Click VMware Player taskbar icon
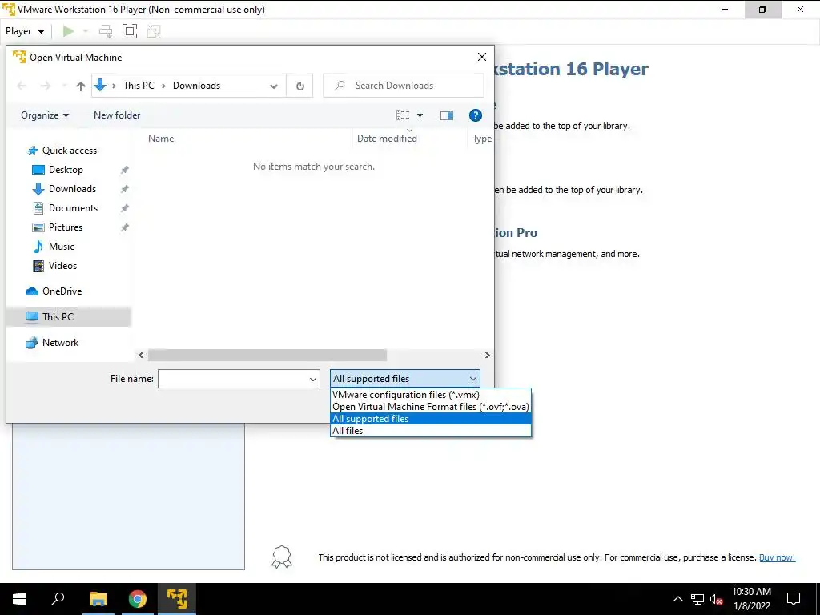Image resolution: width=820 pixels, height=615 pixels. pos(177,599)
